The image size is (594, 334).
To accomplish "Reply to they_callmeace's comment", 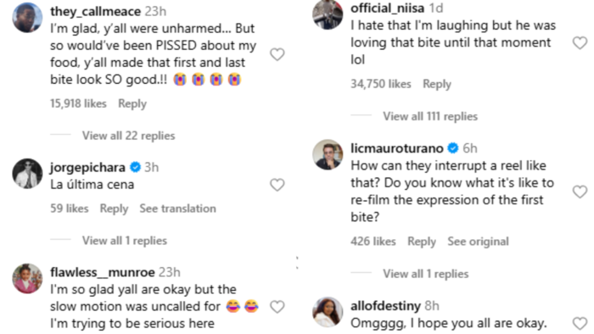I will pos(132,103).
